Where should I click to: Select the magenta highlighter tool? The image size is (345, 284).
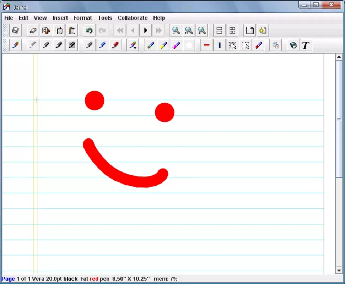point(176,45)
